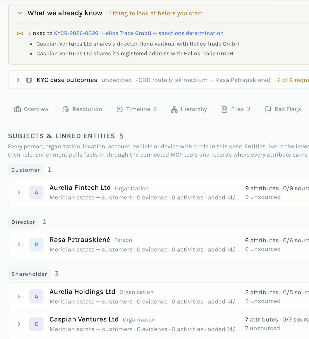Viewport: 309px width, 339px height.
Task: Click the 7 unsourced text for Caspian Ventures
Action: coord(263,328)
